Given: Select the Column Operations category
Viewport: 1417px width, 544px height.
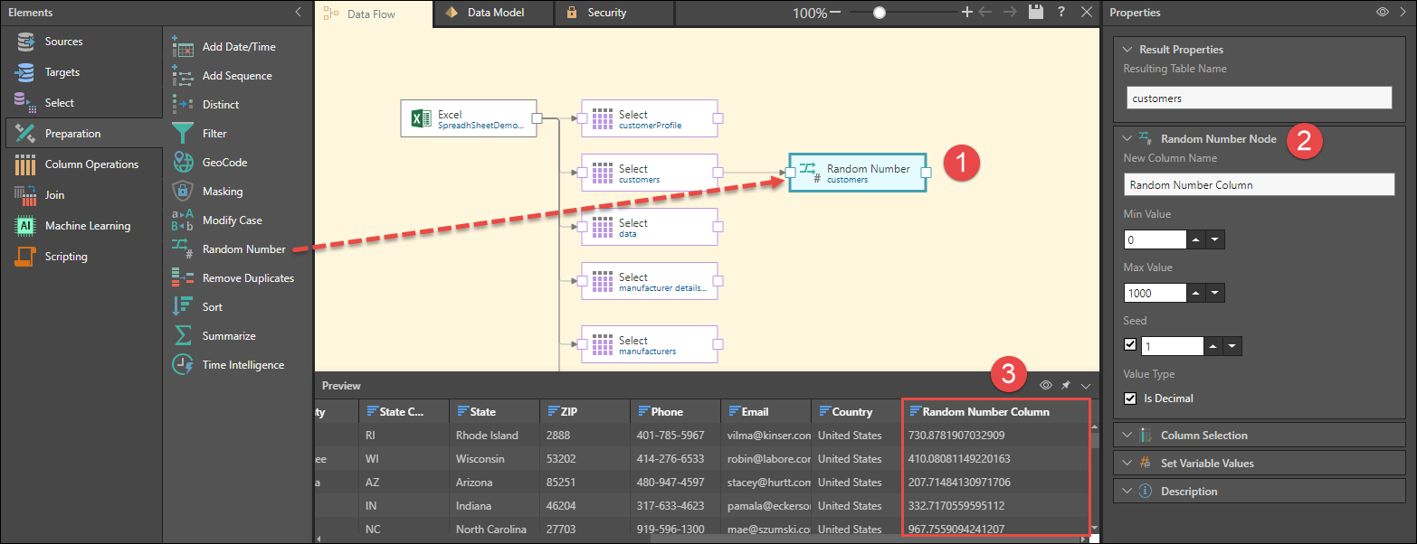Looking at the screenshot, I should pos(90,164).
